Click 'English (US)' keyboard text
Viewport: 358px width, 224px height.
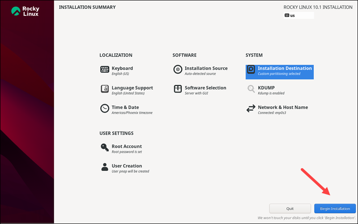120,74
